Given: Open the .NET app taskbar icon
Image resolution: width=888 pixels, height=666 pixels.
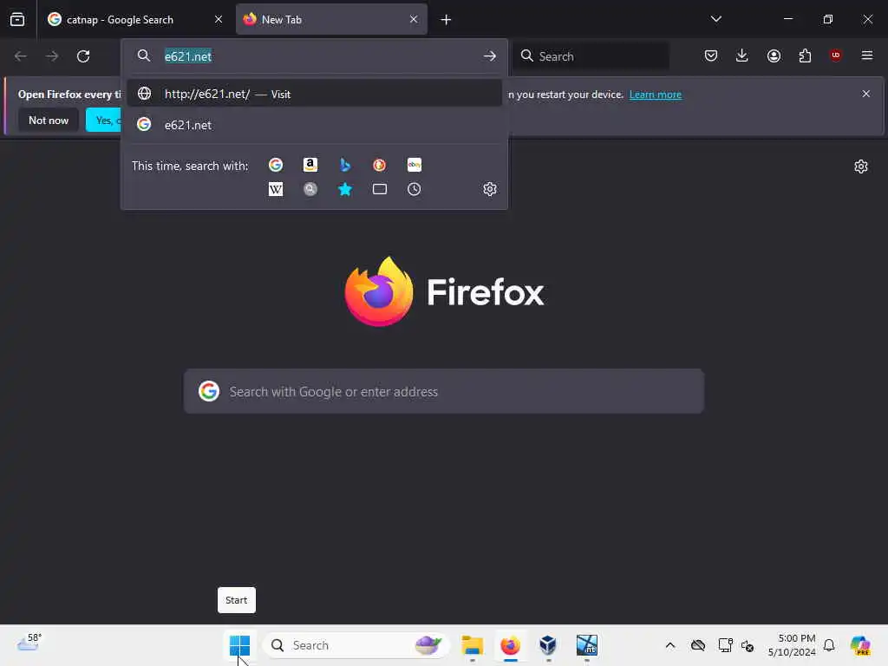Looking at the screenshot, I should pos(587,645).
